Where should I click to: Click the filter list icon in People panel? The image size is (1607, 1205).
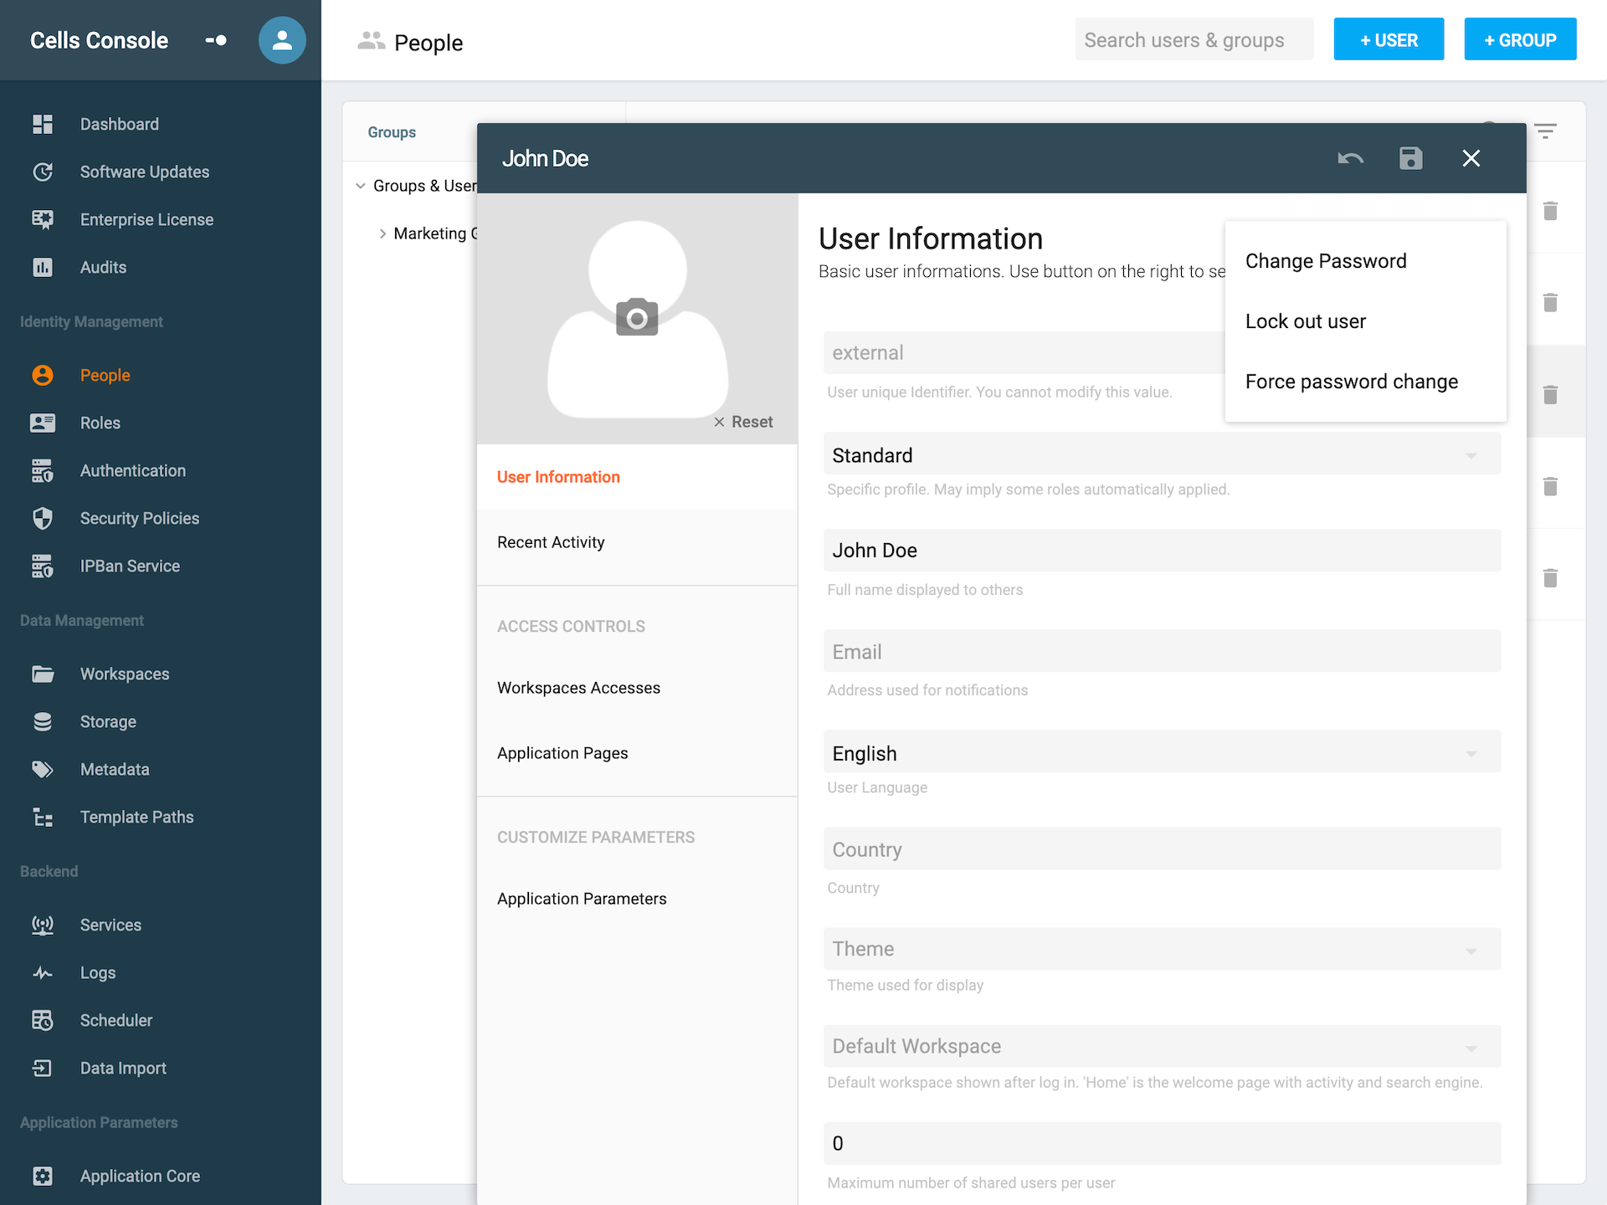click(x=1545, y=131)
